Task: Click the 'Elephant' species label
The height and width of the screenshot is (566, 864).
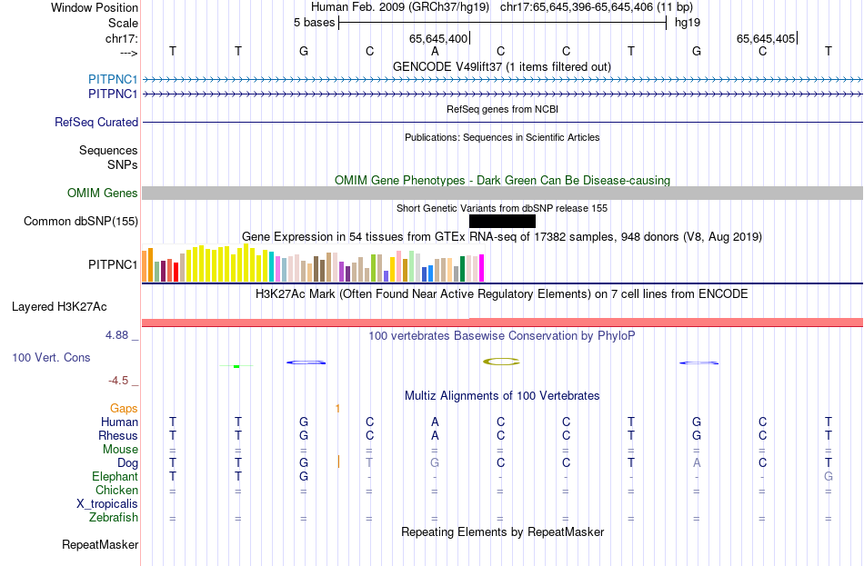Action: [x=116, y=477]
